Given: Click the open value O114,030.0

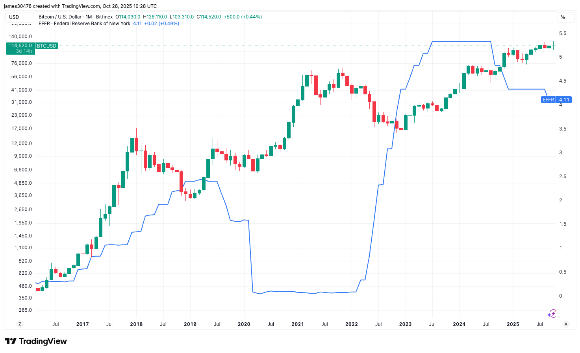Looking at the screenshot, I should point(128,17).
